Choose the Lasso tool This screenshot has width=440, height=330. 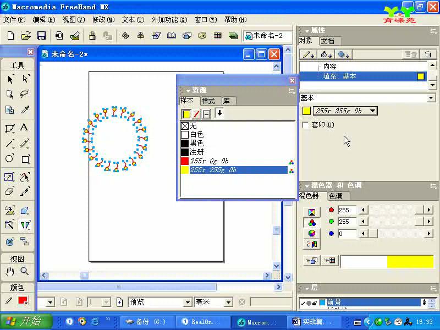click(25, 94)
